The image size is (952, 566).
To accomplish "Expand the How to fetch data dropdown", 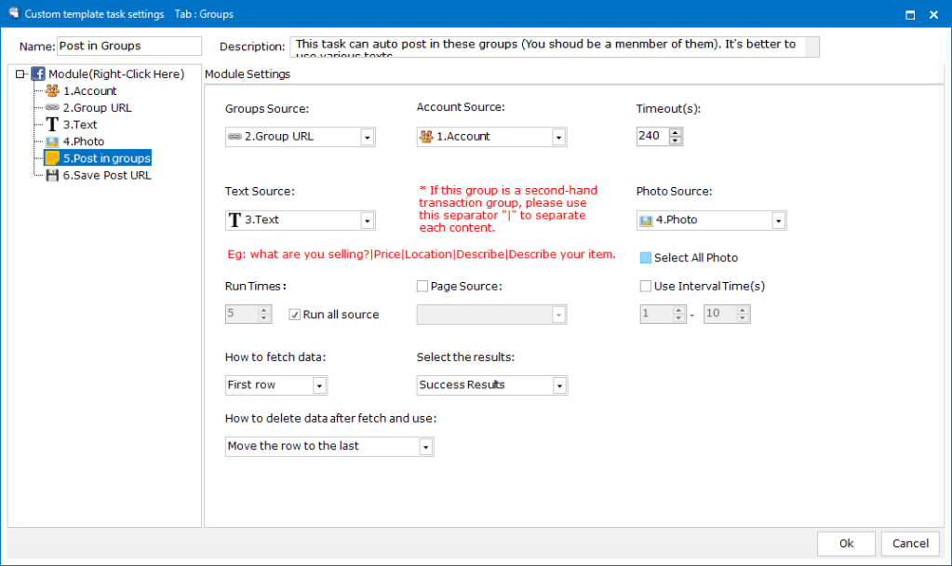I will 319,385.
